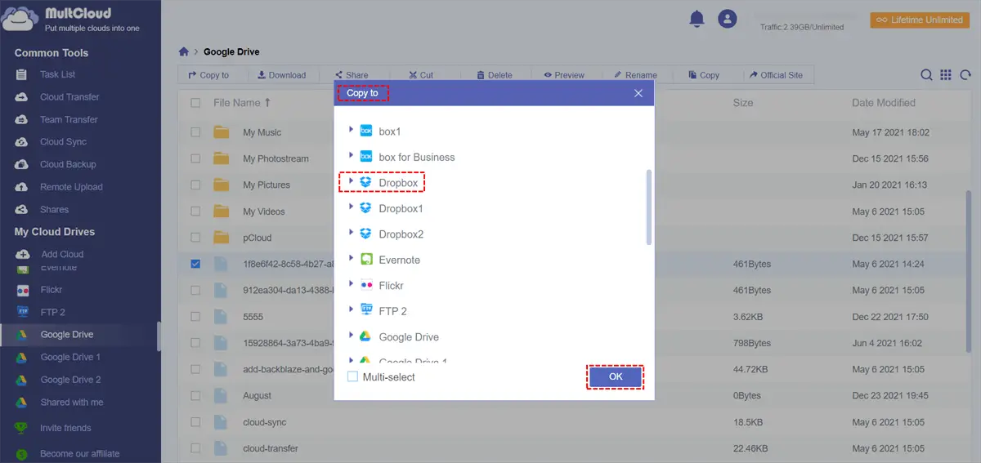Click the Shares sidebar icon
The image size is (981, 463).
click(x=23, y=209)
